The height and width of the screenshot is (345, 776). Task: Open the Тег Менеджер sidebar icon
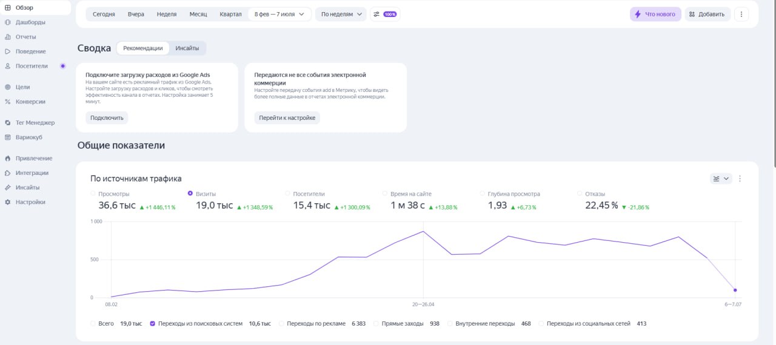[x=7, y=123]
